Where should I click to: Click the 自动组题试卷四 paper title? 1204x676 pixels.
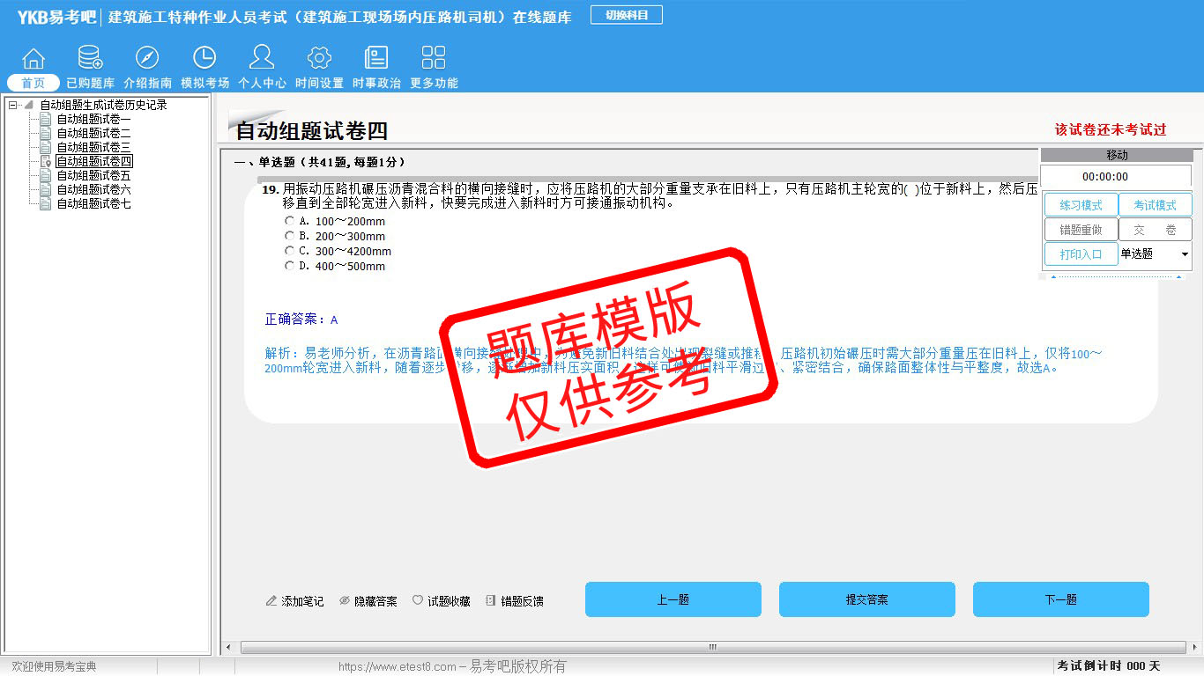tap(311, 131)
